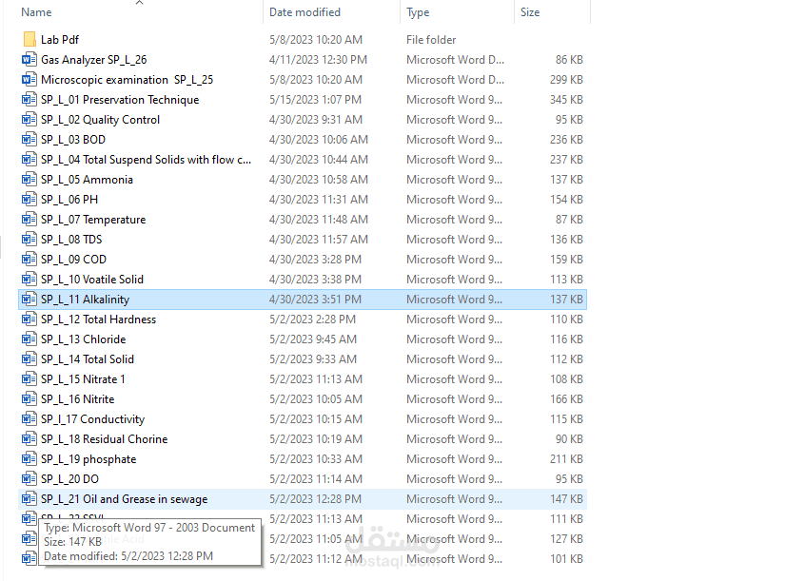This screenshot has height=581, width=785.
Task: Click the document icon for SP_L_14 Total Solid
Action: click(x=29, y=359)
